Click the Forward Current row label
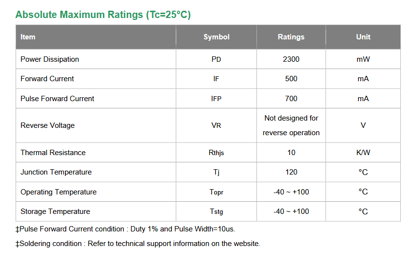 click(47, 79)
